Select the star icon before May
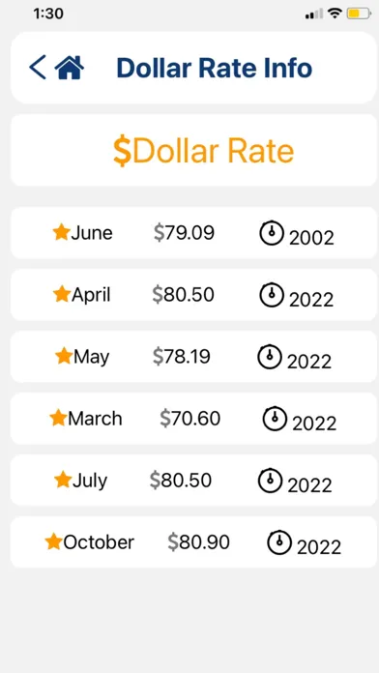 tap(64, 356)
